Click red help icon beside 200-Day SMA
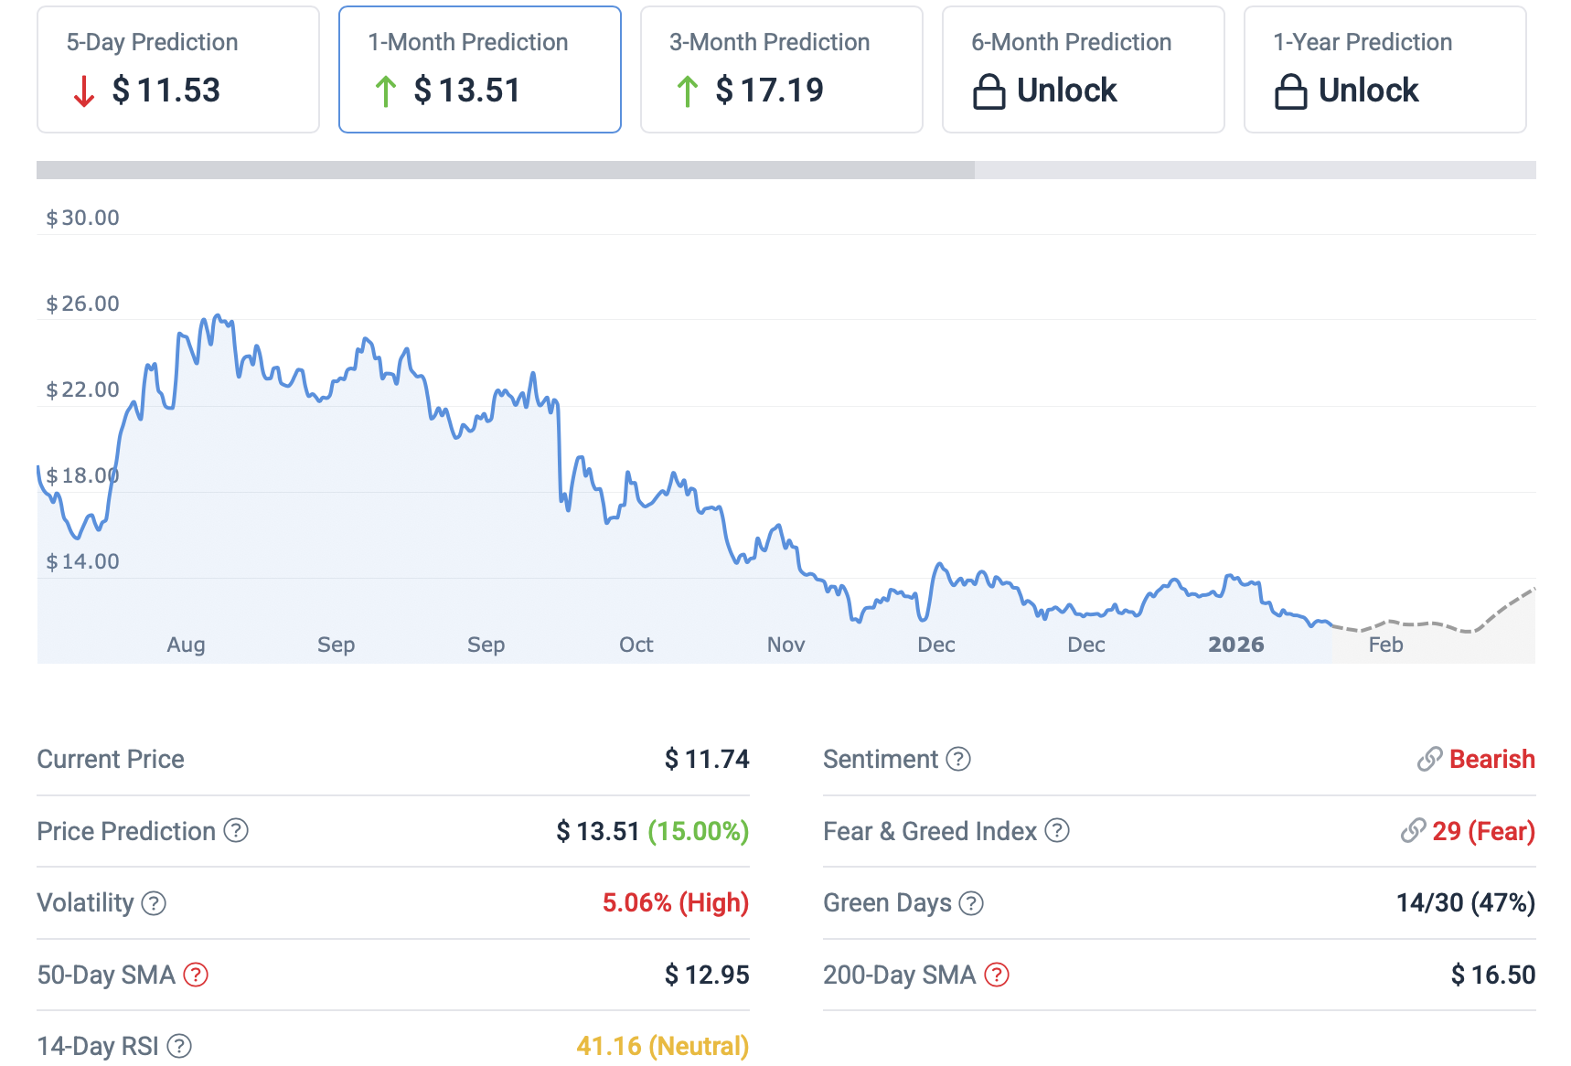Image resolution: width=1571 pixels, height=1066 pixels. click(996, 975)
